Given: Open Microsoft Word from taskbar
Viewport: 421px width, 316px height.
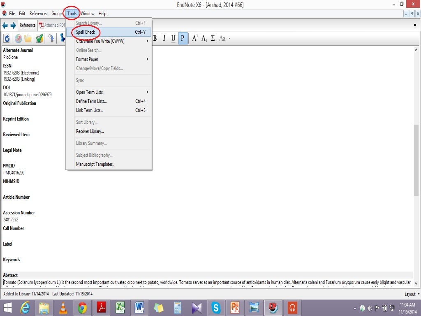Looking at the screenshot, I should click(139, 308).
